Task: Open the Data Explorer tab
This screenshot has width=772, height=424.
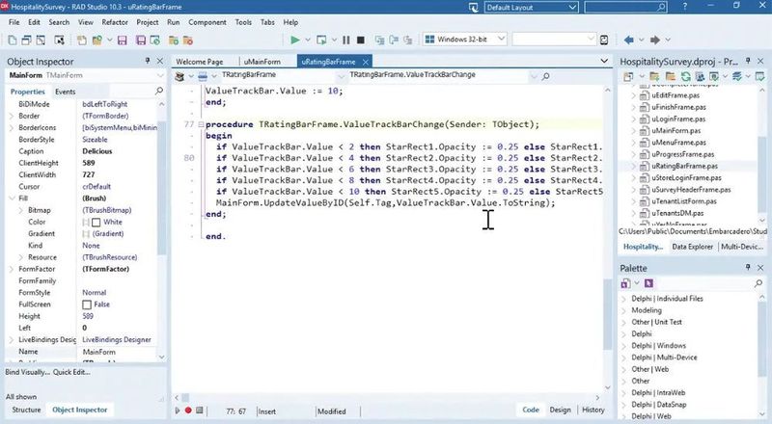Action: click(x=692, y=247)
